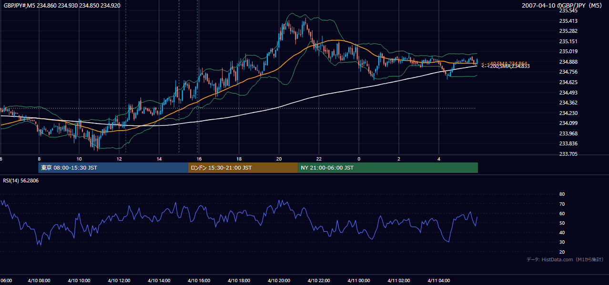Click the bottom time label 4/10 14:00
The width and height of the screenshot is (609, 285).
coord(159,281)
